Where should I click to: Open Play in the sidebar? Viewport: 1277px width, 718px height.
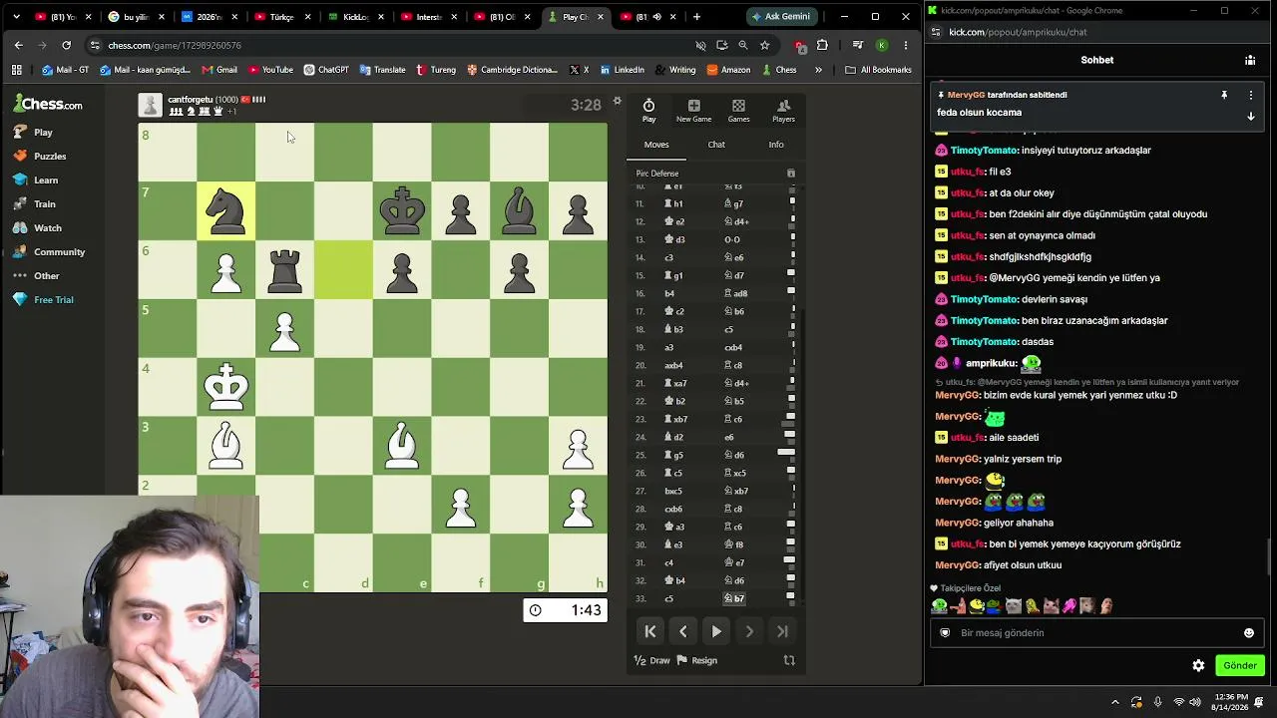point(43,133)
